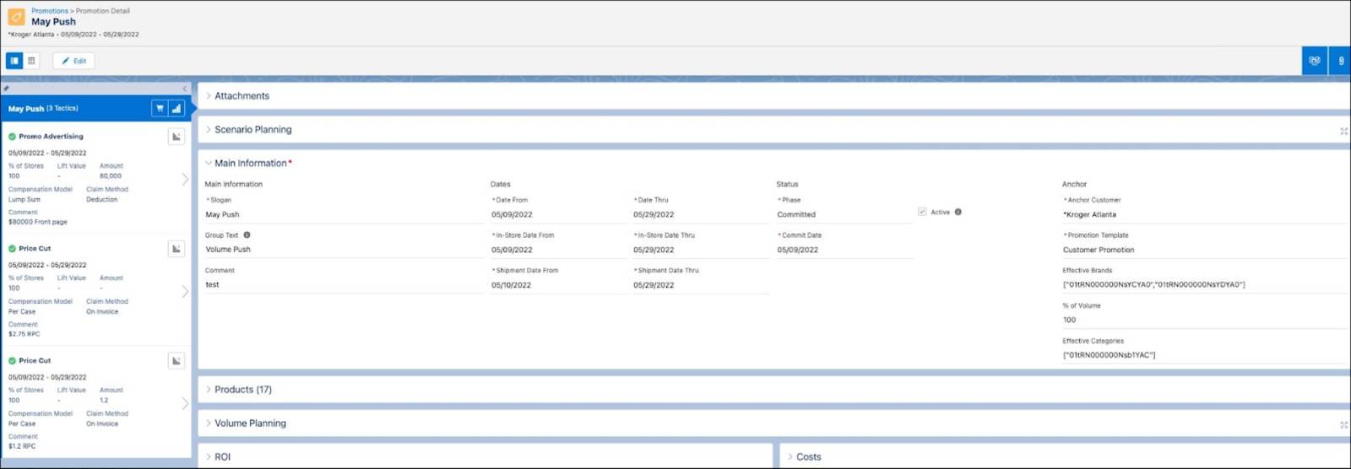
Task: Click the rightmost blue toolbar button at top right
Action: 1341,61
